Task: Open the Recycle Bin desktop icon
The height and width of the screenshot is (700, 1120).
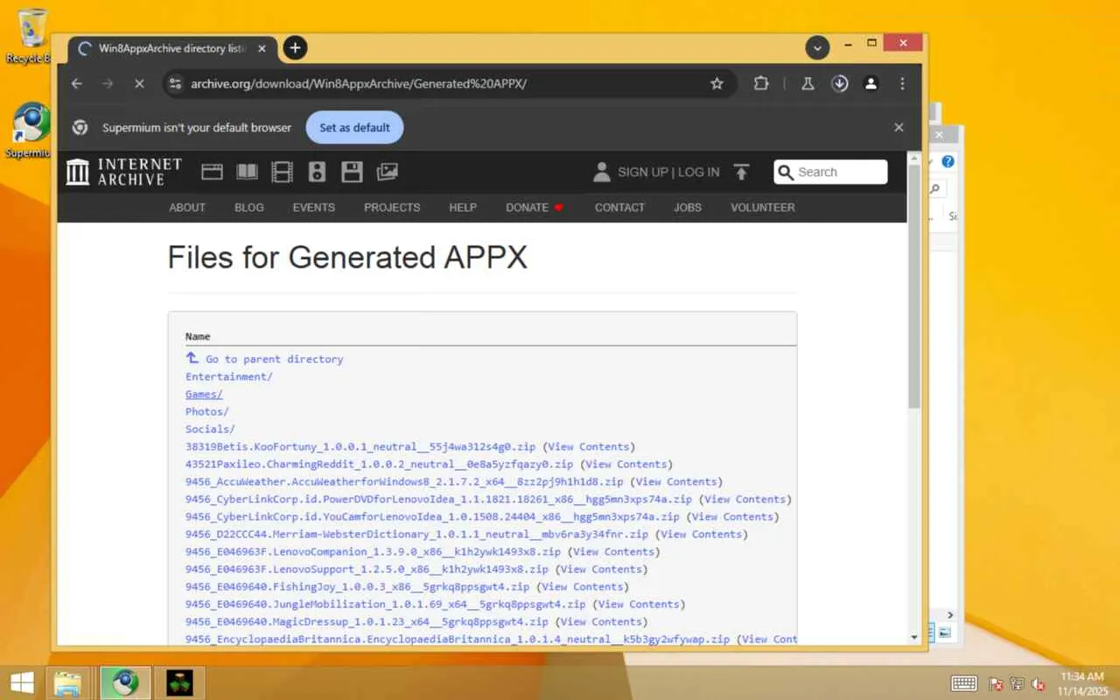Action: pos(31,35)
